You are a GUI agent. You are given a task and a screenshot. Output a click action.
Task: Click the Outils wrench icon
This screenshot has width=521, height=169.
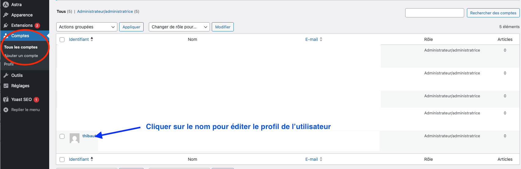click(x=6, y=75)
